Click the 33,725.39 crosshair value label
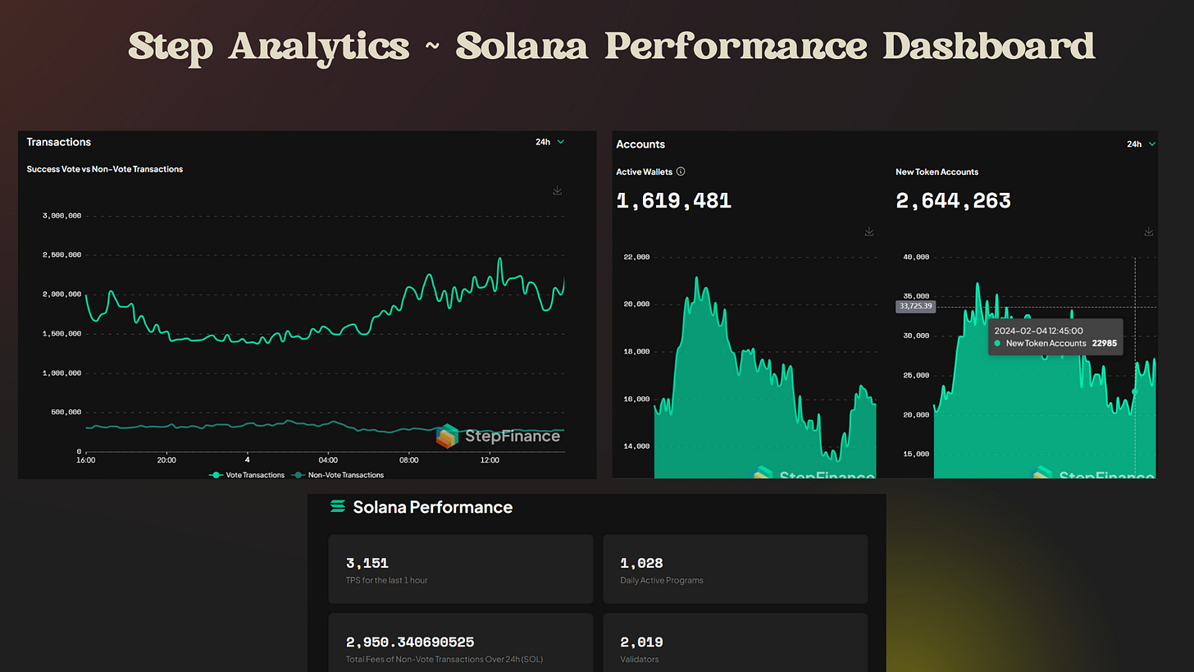This screenshot has width=1194, height=672. click(x=915, y=306)
